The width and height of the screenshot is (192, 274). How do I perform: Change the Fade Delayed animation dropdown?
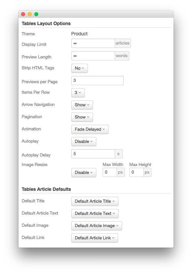(x=90, y=129)
